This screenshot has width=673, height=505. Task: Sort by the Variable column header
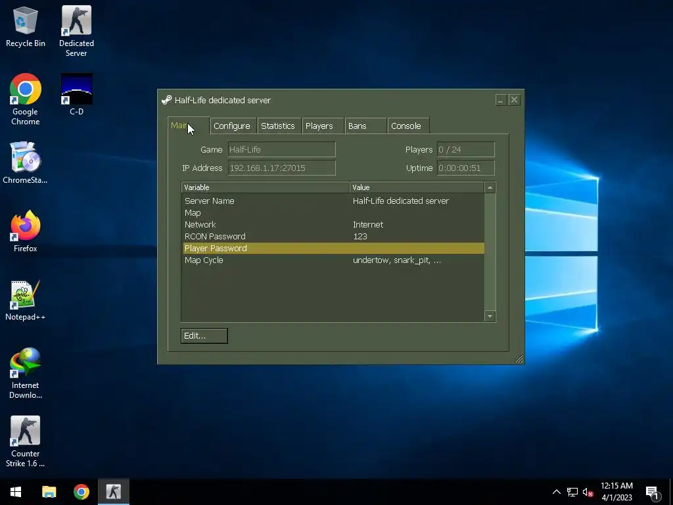266,187
